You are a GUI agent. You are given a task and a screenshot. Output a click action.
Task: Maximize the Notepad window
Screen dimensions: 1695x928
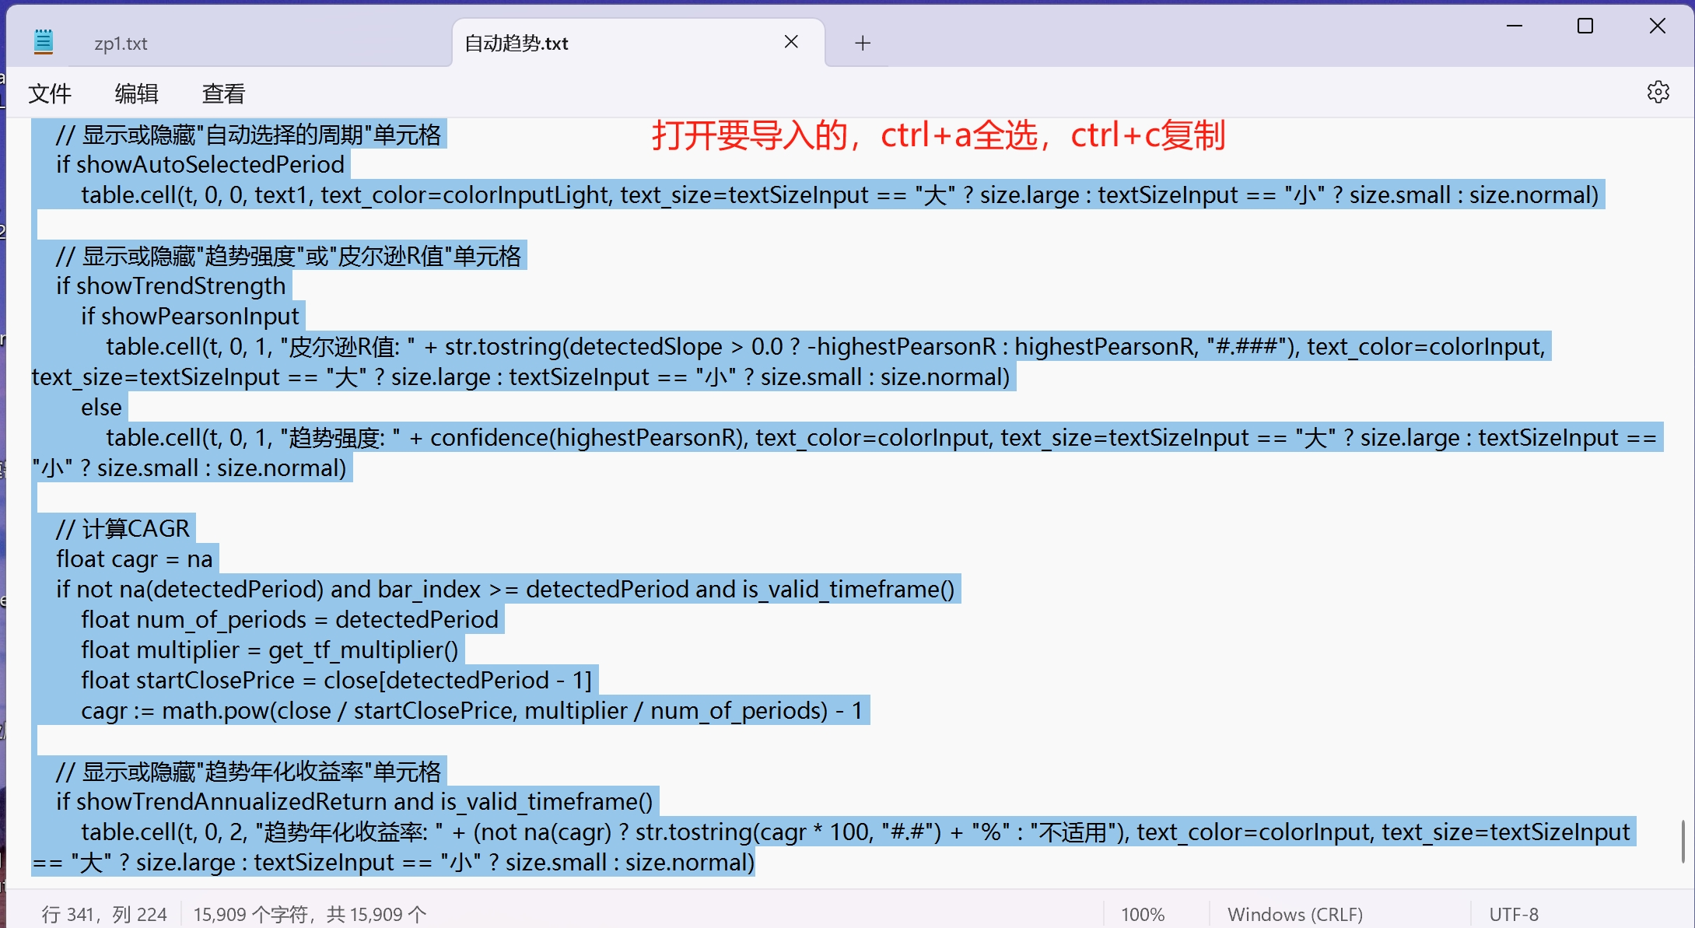[1585, 26]
